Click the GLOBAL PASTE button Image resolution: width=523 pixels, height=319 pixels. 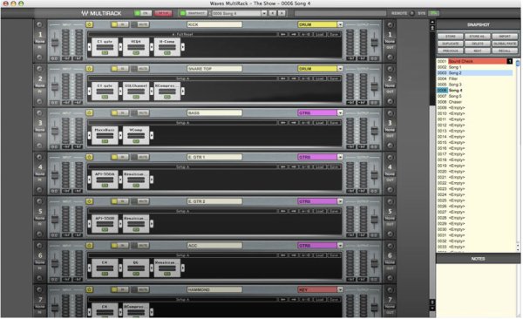505,44
